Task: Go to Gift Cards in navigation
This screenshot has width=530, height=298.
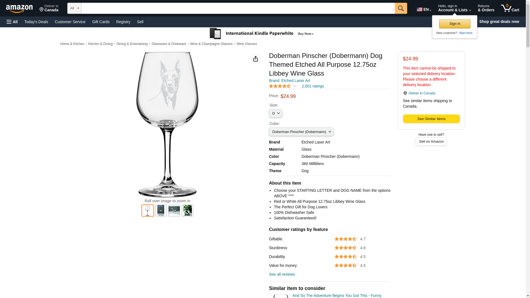Action: (101, 22)
